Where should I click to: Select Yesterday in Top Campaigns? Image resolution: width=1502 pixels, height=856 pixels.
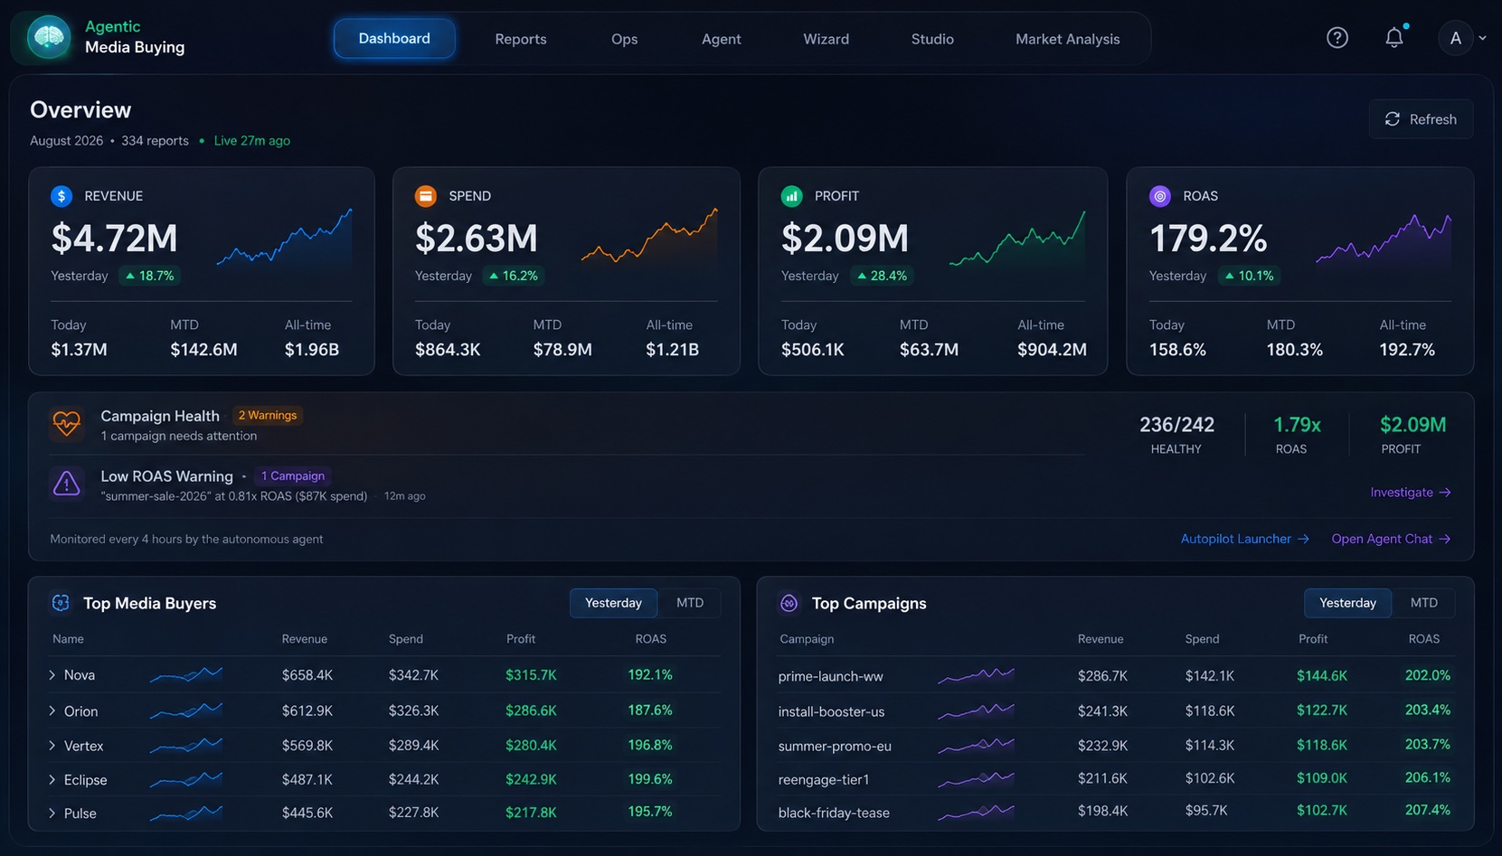[x=1347, y=603]
